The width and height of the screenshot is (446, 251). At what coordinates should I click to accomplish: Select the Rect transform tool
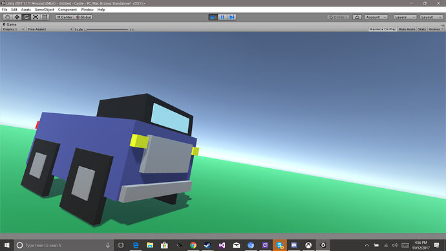[x=45, y=17]
